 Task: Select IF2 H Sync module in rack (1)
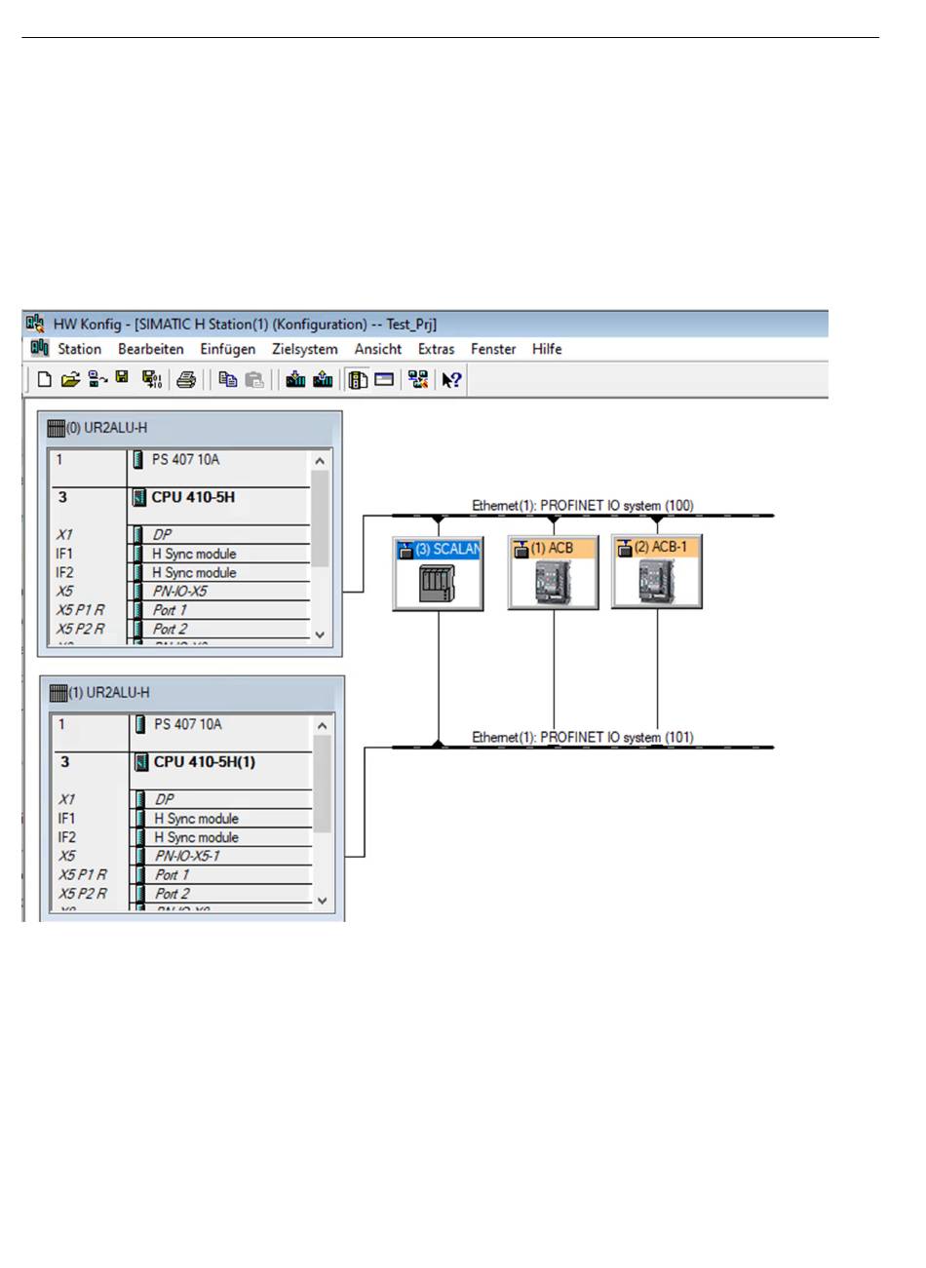click(x=181, y=837)
